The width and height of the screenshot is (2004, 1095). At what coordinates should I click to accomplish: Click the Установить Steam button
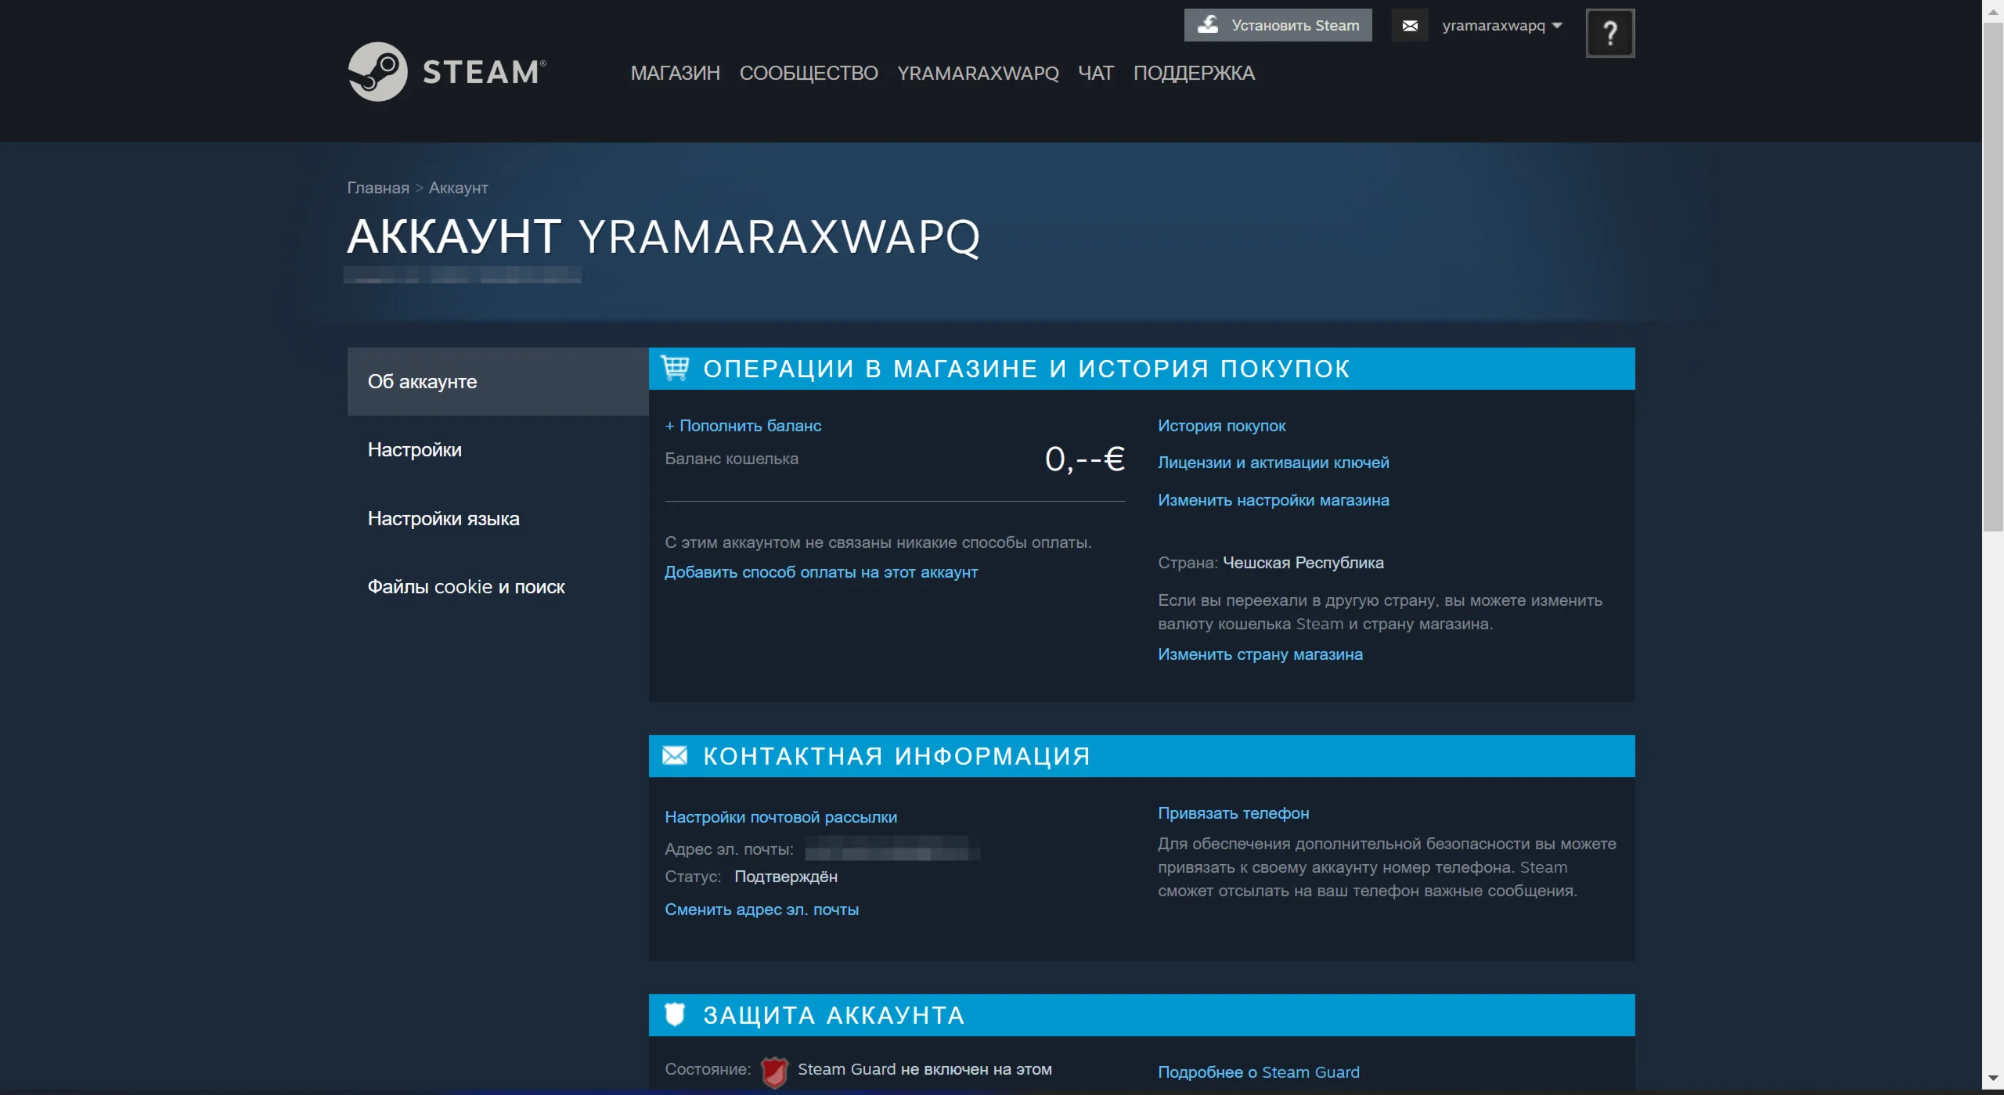[1278, 25]
